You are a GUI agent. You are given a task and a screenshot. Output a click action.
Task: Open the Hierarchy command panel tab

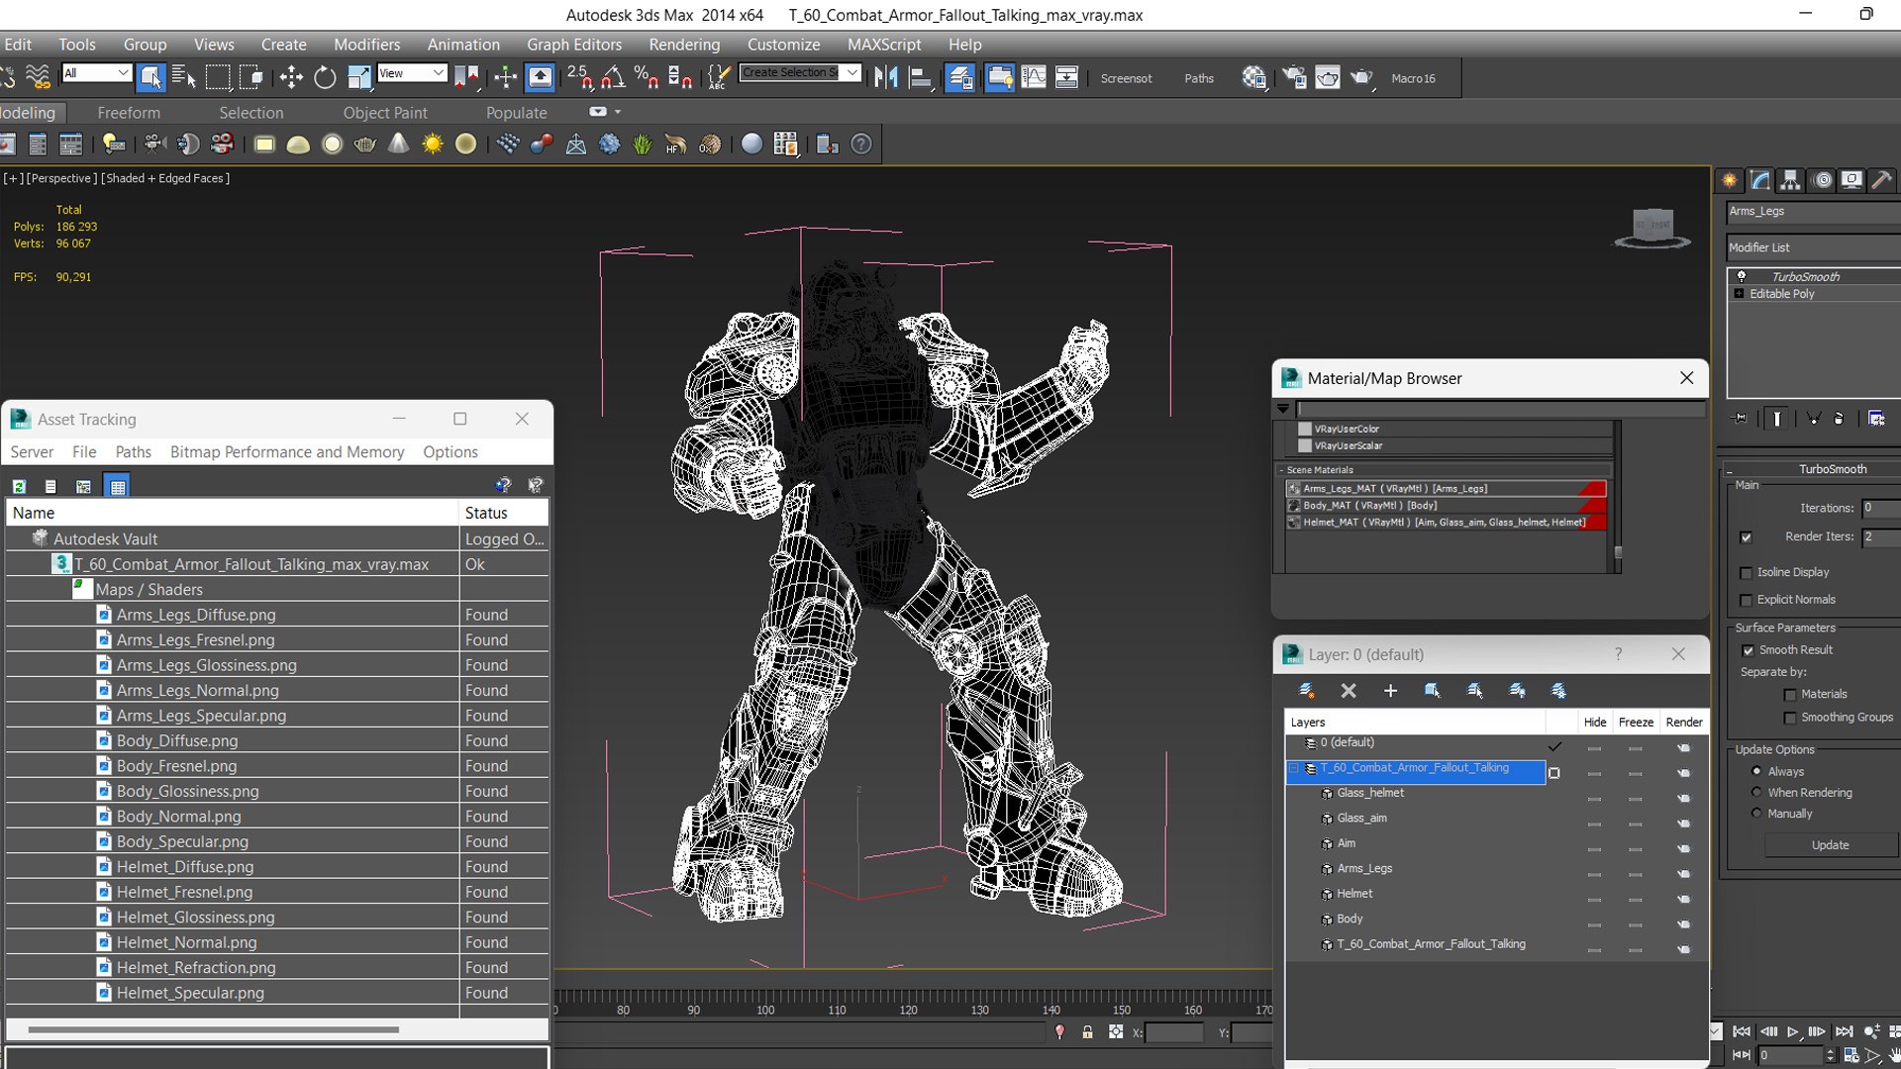(x=1790, y=180)
